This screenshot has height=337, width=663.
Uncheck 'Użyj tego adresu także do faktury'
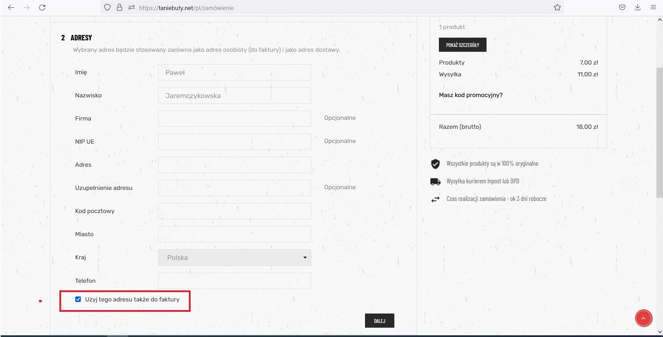[78, 299]
